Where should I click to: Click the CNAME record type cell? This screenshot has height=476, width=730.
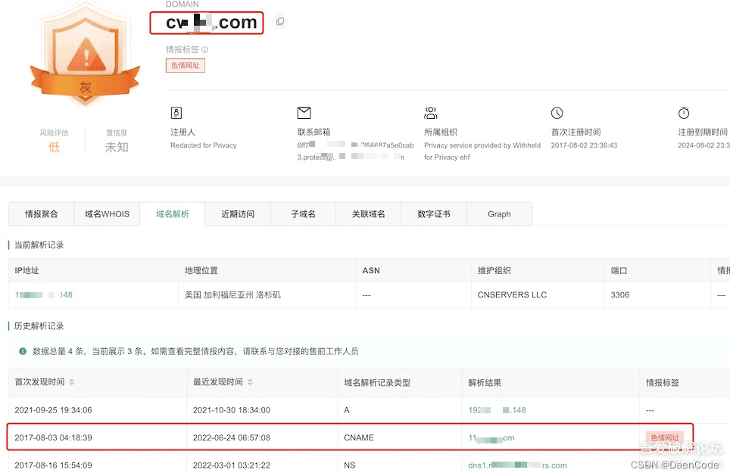[x=359, y=437]
